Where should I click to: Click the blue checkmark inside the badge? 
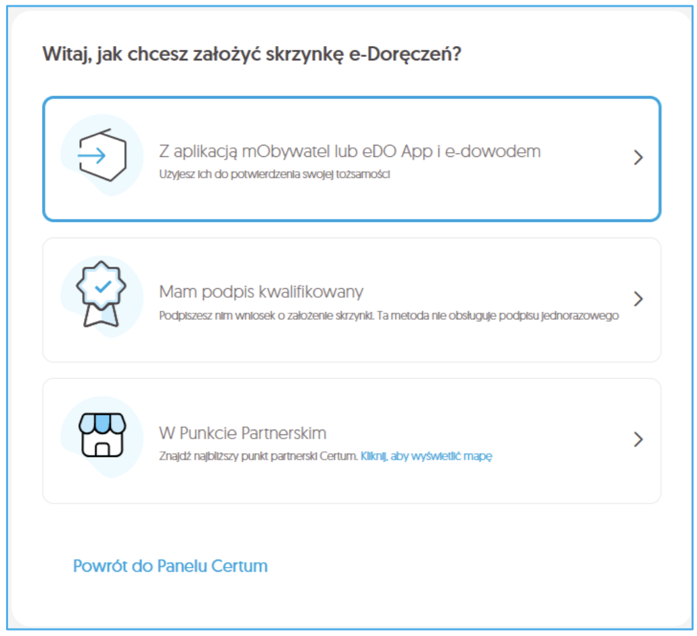click(x=103, y=287)
